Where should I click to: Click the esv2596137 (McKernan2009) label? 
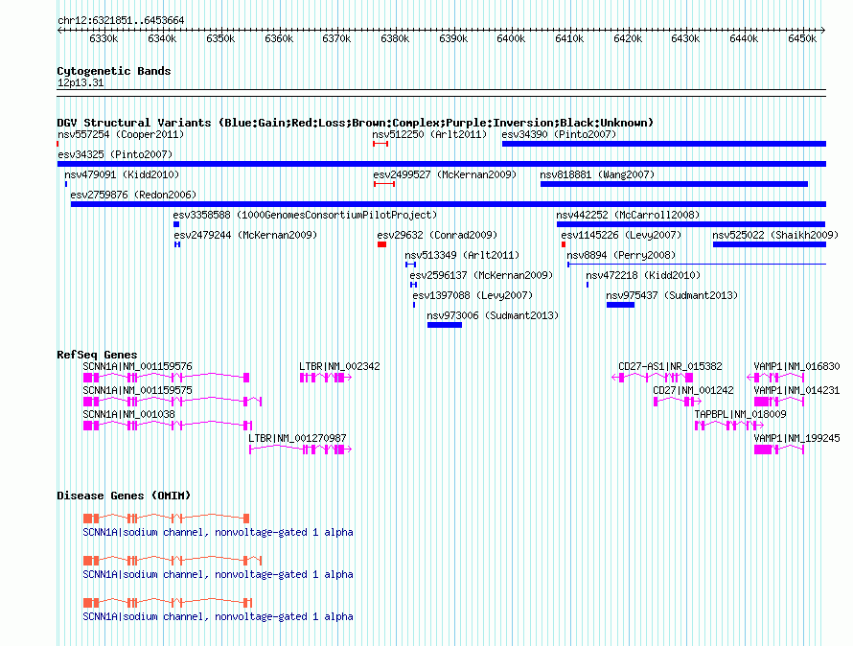481,275
